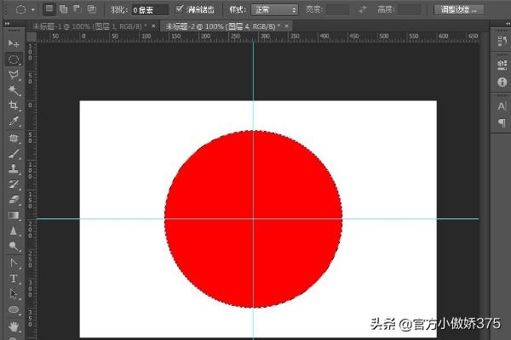Select the Eyedropper tool

pyautogui.click(x=14, y=121)
